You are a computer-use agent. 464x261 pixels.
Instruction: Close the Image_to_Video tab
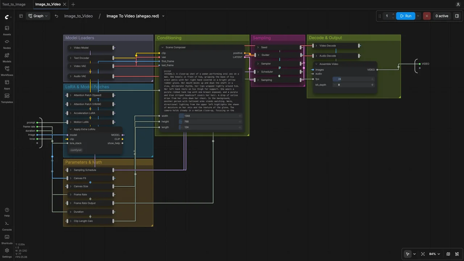(65, 4)
